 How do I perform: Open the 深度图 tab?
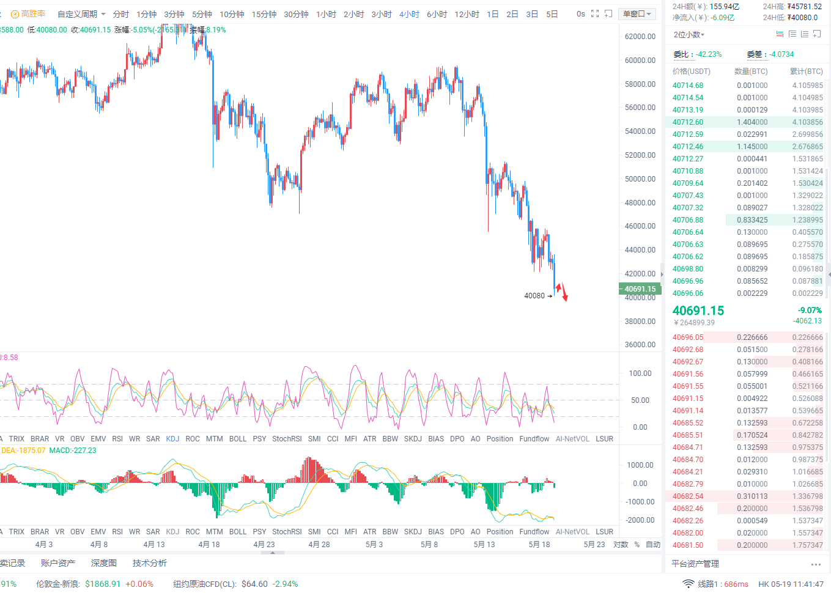[104, 563]
